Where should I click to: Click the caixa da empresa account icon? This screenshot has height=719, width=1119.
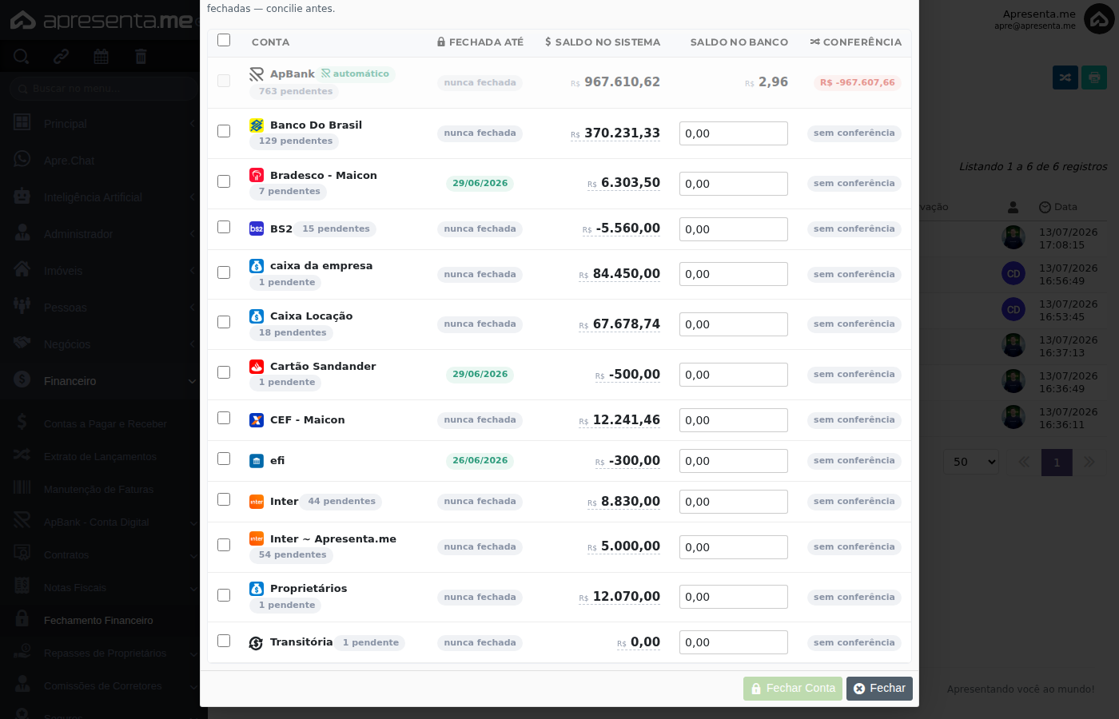pos(257,266)
